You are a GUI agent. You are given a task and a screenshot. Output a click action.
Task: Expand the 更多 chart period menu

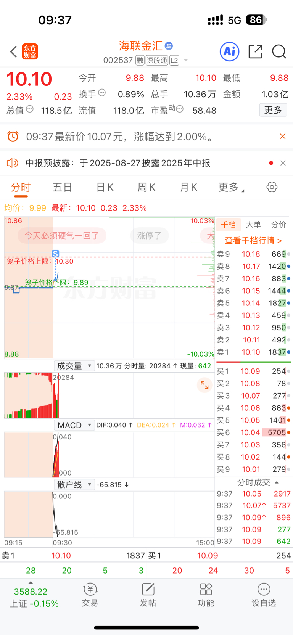pos(231,187)
